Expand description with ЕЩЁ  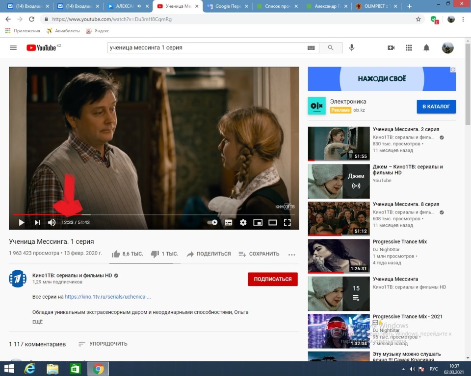click(38, 322)
